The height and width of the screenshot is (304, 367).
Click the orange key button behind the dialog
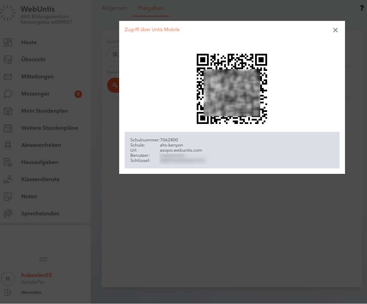pyautogui.click(x=114, y=85)
